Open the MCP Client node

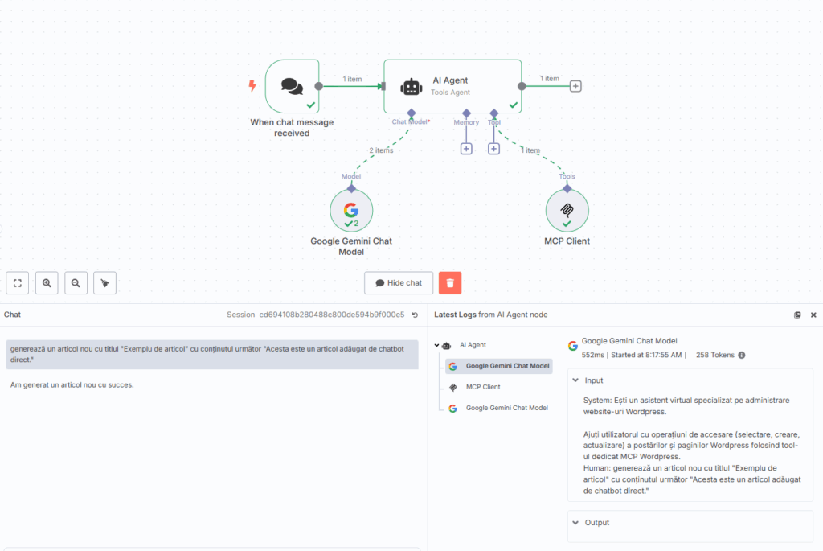(x=567, y=210)
